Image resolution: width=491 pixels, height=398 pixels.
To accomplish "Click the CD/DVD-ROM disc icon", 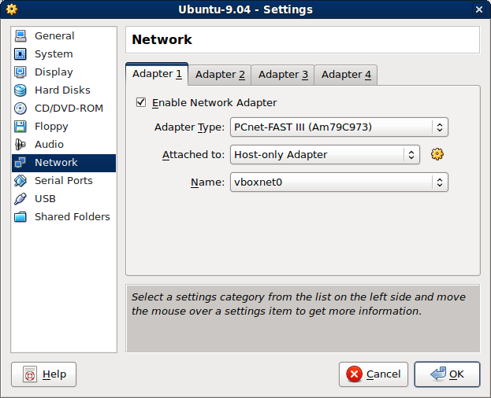I will pyautogui.click(x=20, y=109).
